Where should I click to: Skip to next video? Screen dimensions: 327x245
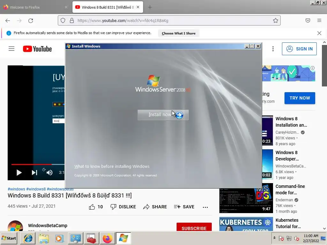[x=34, y=173]
